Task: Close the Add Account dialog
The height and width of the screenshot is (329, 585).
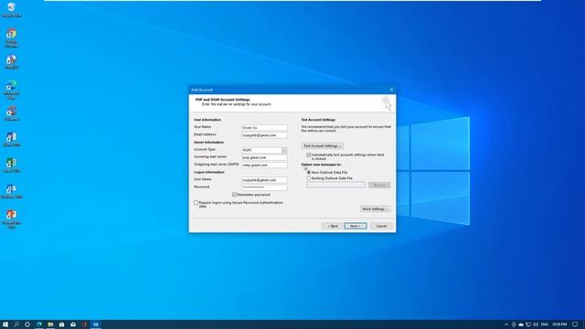Action: click(391, 90)
